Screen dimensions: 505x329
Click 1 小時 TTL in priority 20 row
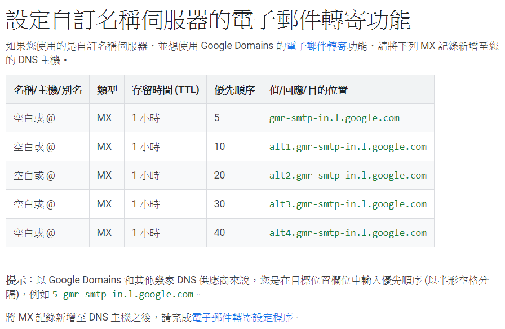pyautogui.click(x=145, y=175)
